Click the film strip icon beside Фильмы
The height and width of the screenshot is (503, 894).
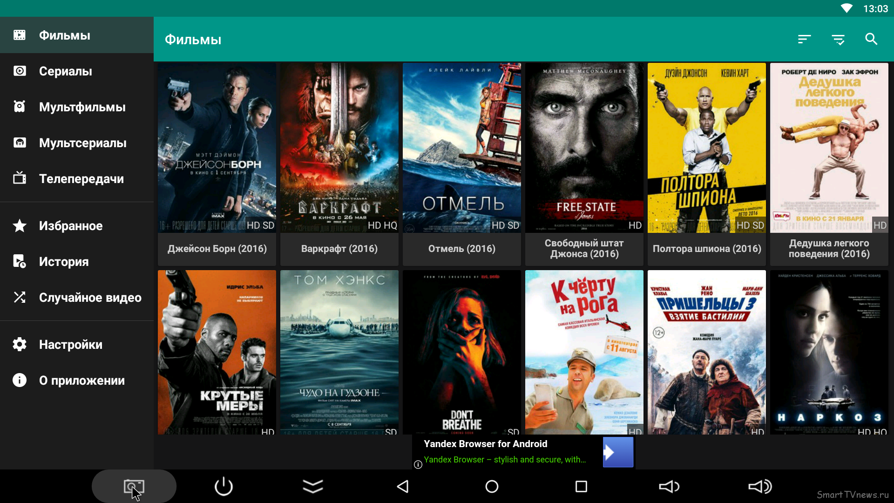point(20,35)
